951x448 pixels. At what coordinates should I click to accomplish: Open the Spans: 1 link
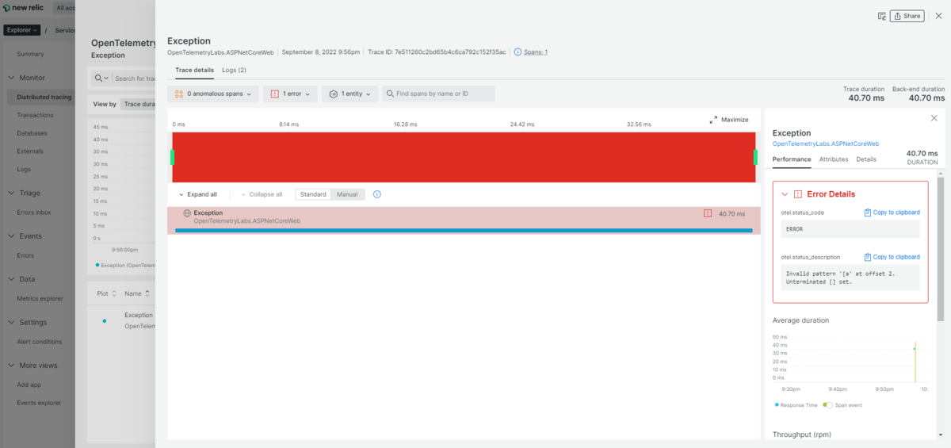pos(536,52)
